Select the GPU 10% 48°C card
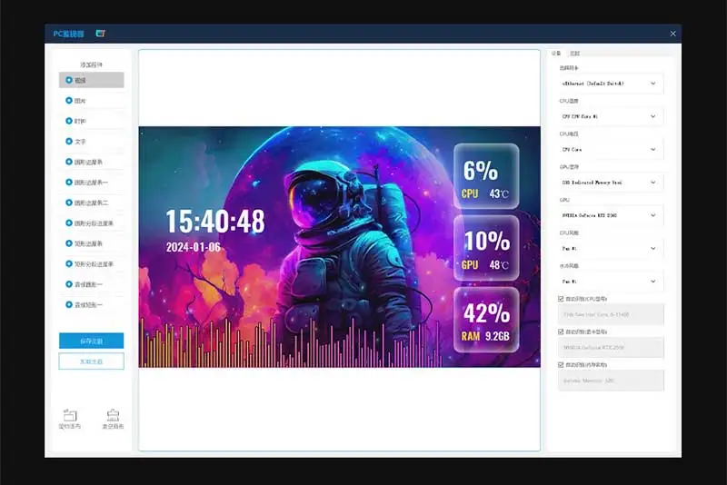This screenshot has height=485, width=727. click(486, 248)
